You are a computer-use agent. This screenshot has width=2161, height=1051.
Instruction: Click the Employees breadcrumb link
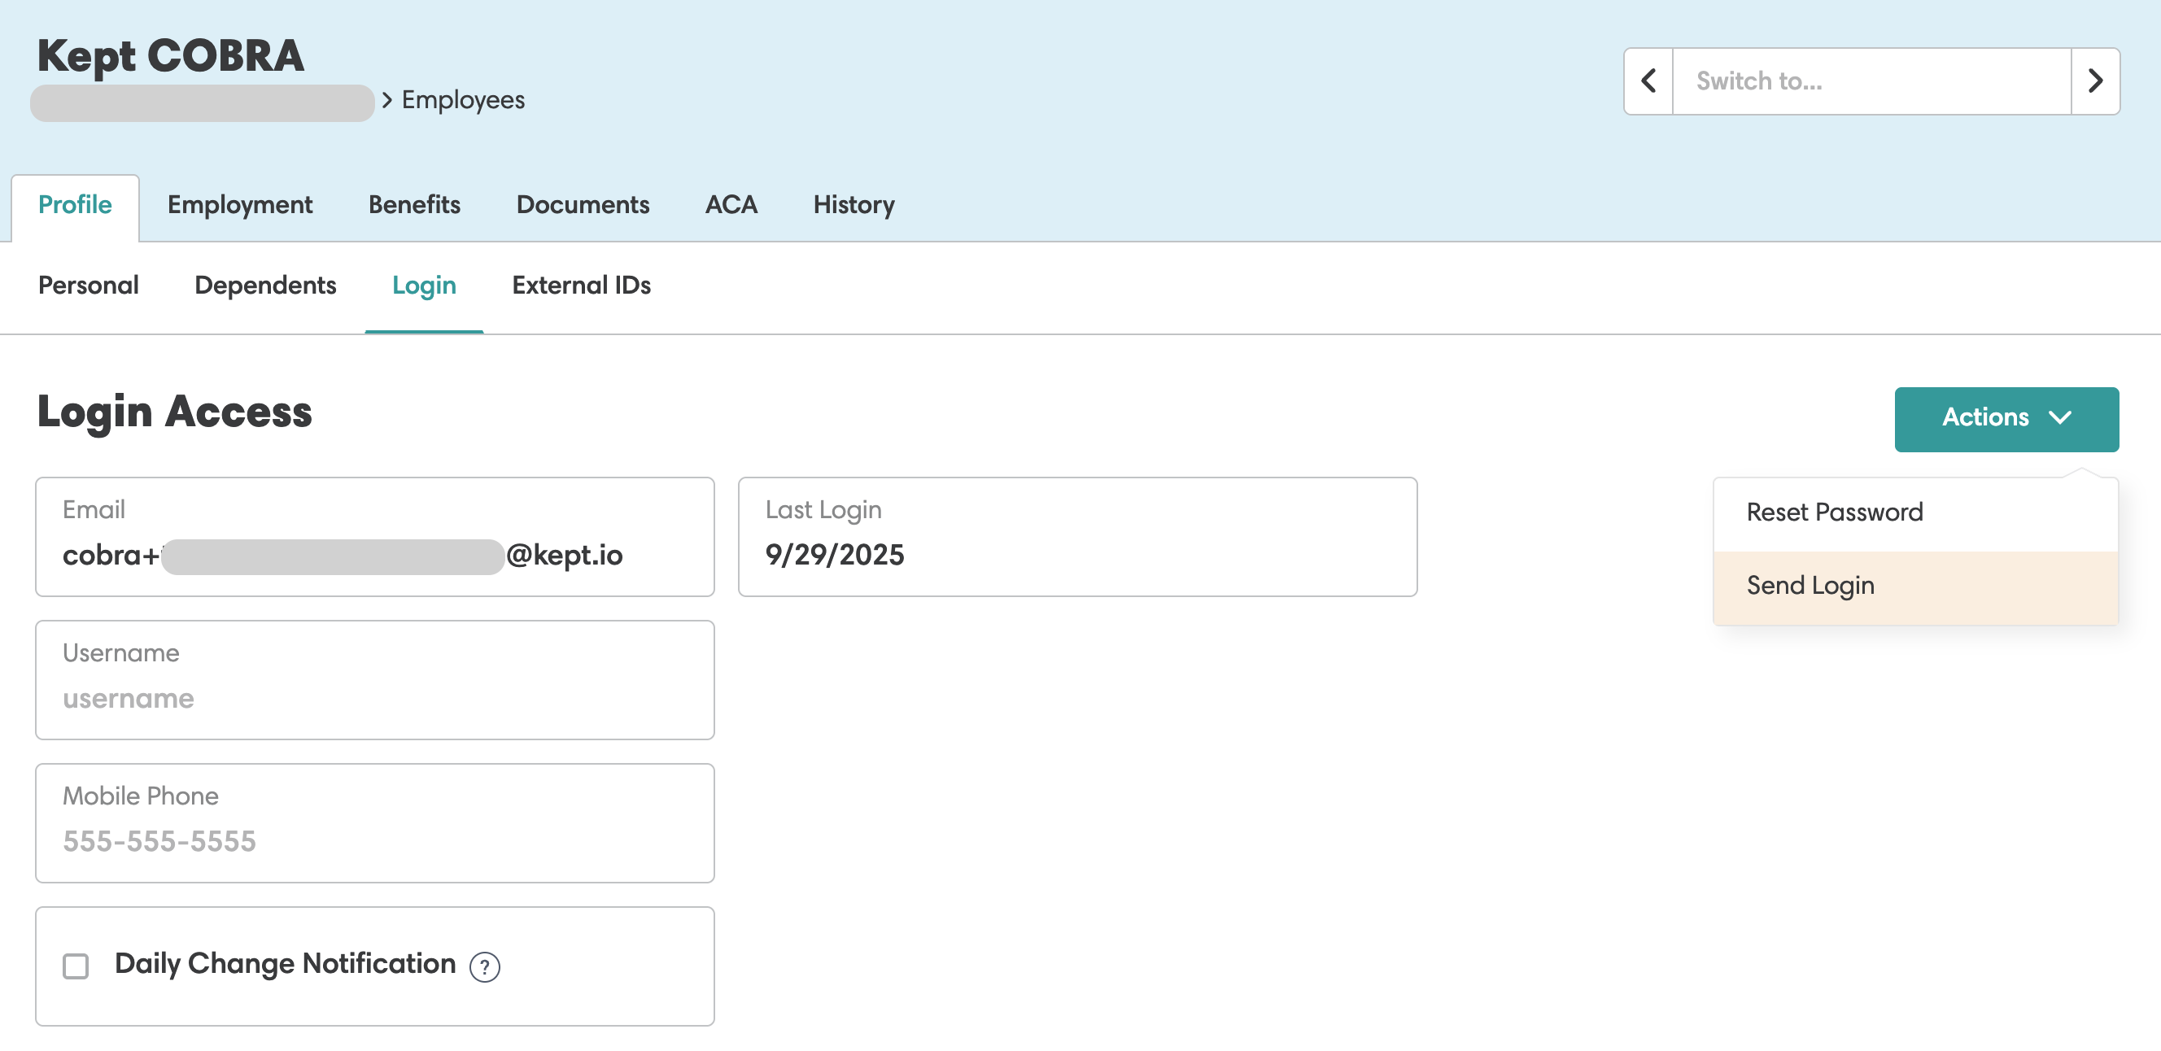(462, 100)
